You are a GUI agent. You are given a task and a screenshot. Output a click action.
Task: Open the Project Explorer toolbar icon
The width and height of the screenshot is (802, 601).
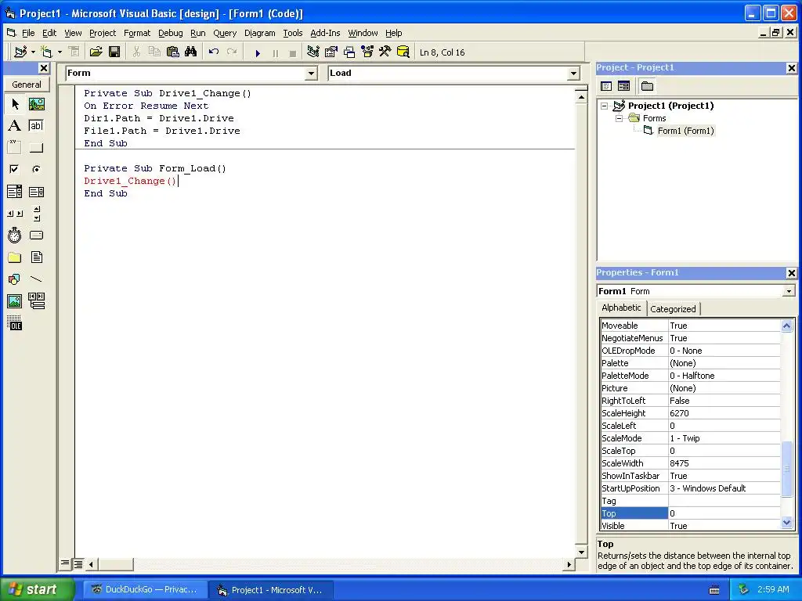click(x=313, y=52)
